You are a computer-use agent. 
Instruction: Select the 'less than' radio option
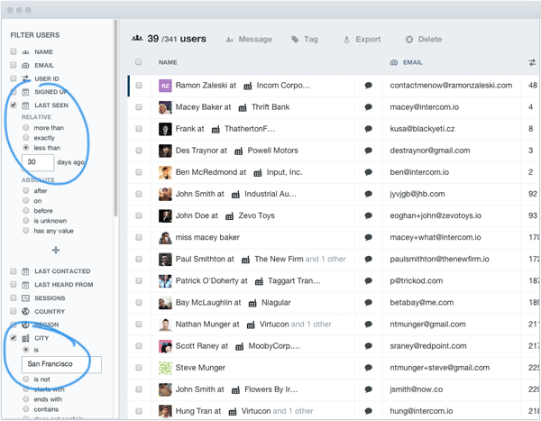click(26, 147)
